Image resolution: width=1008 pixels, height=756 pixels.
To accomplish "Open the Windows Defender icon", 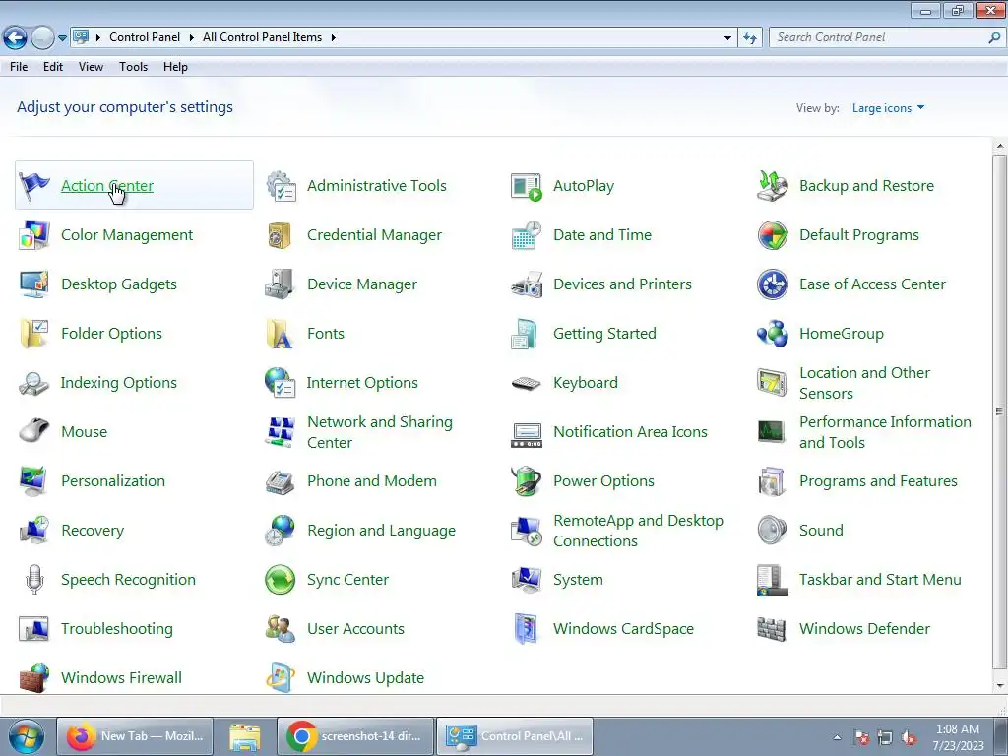I will click(773, 629).
